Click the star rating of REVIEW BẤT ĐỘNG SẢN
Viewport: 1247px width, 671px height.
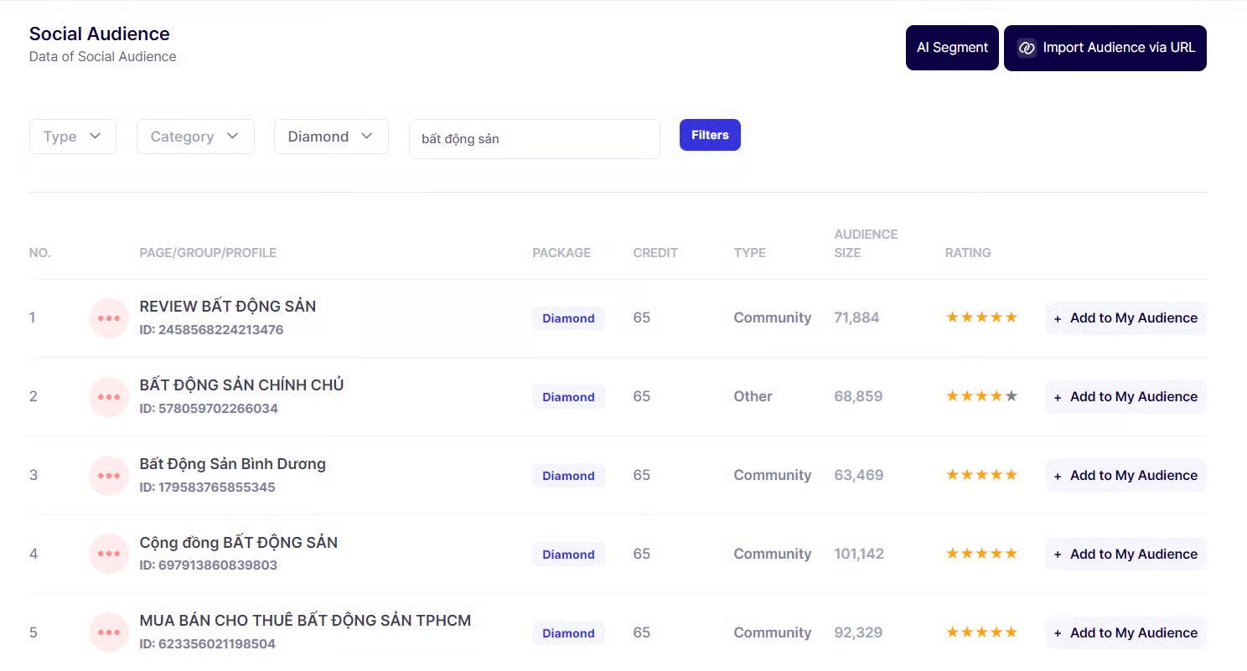click(981, 317)
